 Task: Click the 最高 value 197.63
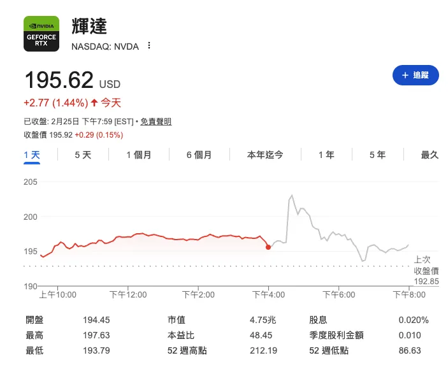[96, 335]
